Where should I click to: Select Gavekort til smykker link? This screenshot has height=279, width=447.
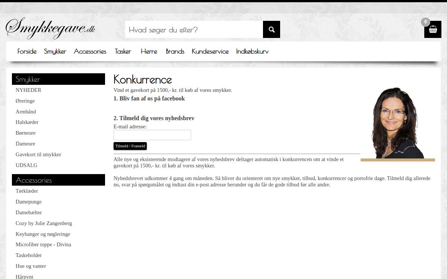click(x=38, y=154)
